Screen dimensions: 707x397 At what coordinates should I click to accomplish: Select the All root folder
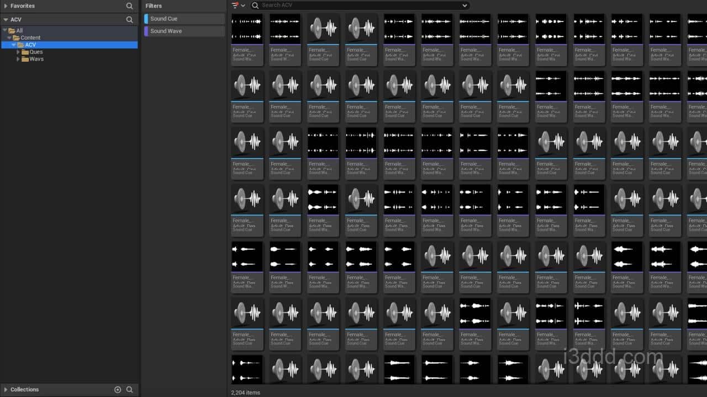point(19,31)
